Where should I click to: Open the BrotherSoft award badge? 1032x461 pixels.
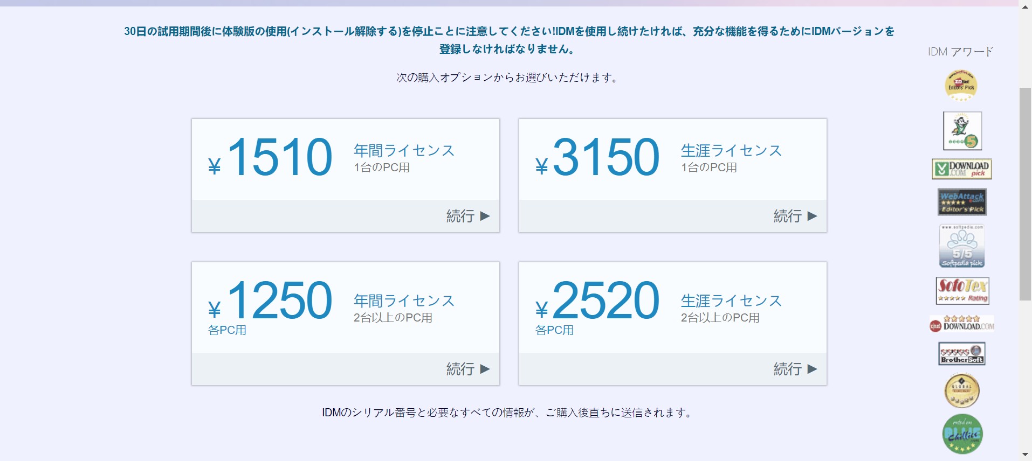pyautogui.click(x=962, y=354)
